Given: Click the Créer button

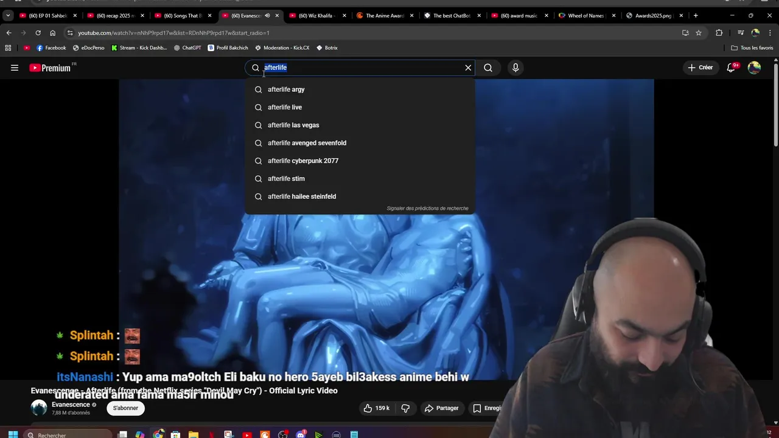Looking at the screenshot, I should [700, 68].
